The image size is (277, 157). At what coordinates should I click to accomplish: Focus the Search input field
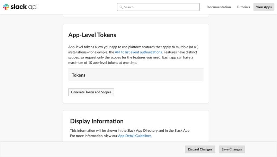click(x=158, y=7)
